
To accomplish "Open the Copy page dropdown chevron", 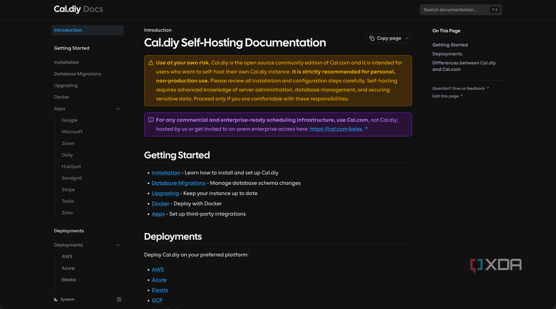I will (407, 38).
